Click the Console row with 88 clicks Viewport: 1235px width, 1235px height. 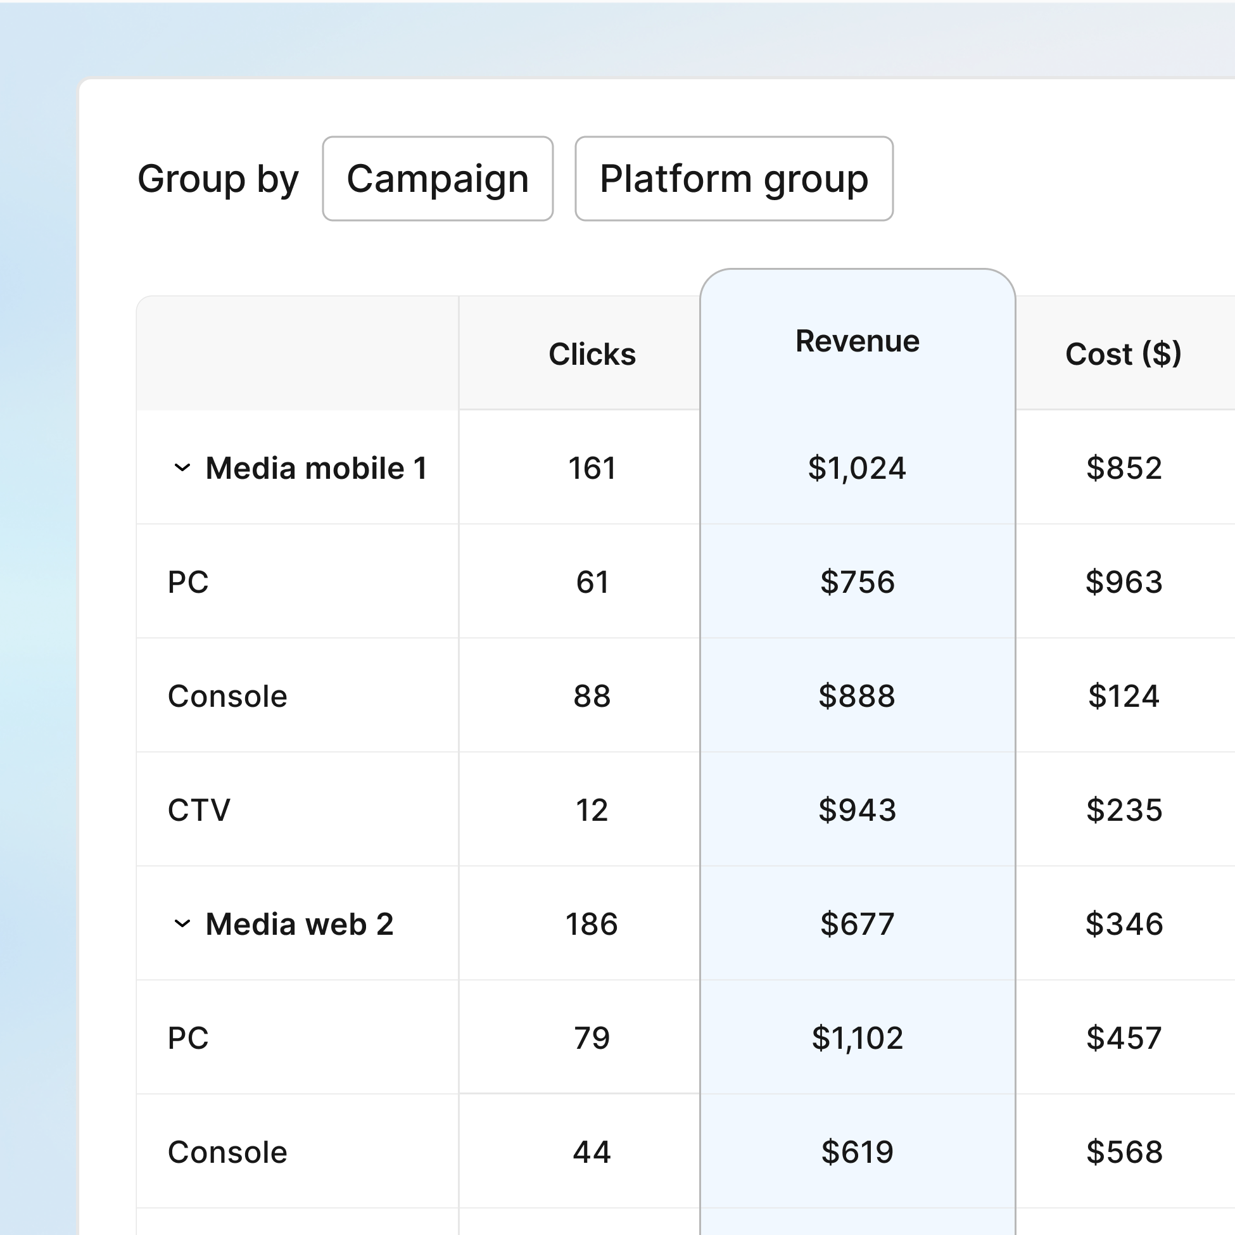(x=227, y=696)
